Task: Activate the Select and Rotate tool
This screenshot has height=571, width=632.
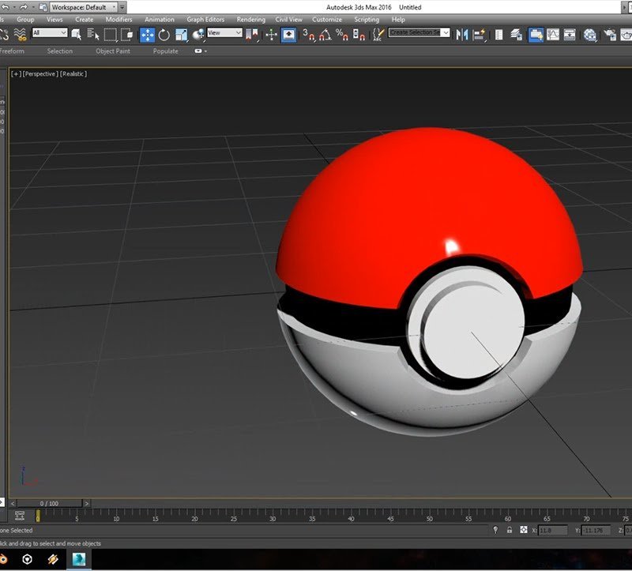Action: pos(164,34)
